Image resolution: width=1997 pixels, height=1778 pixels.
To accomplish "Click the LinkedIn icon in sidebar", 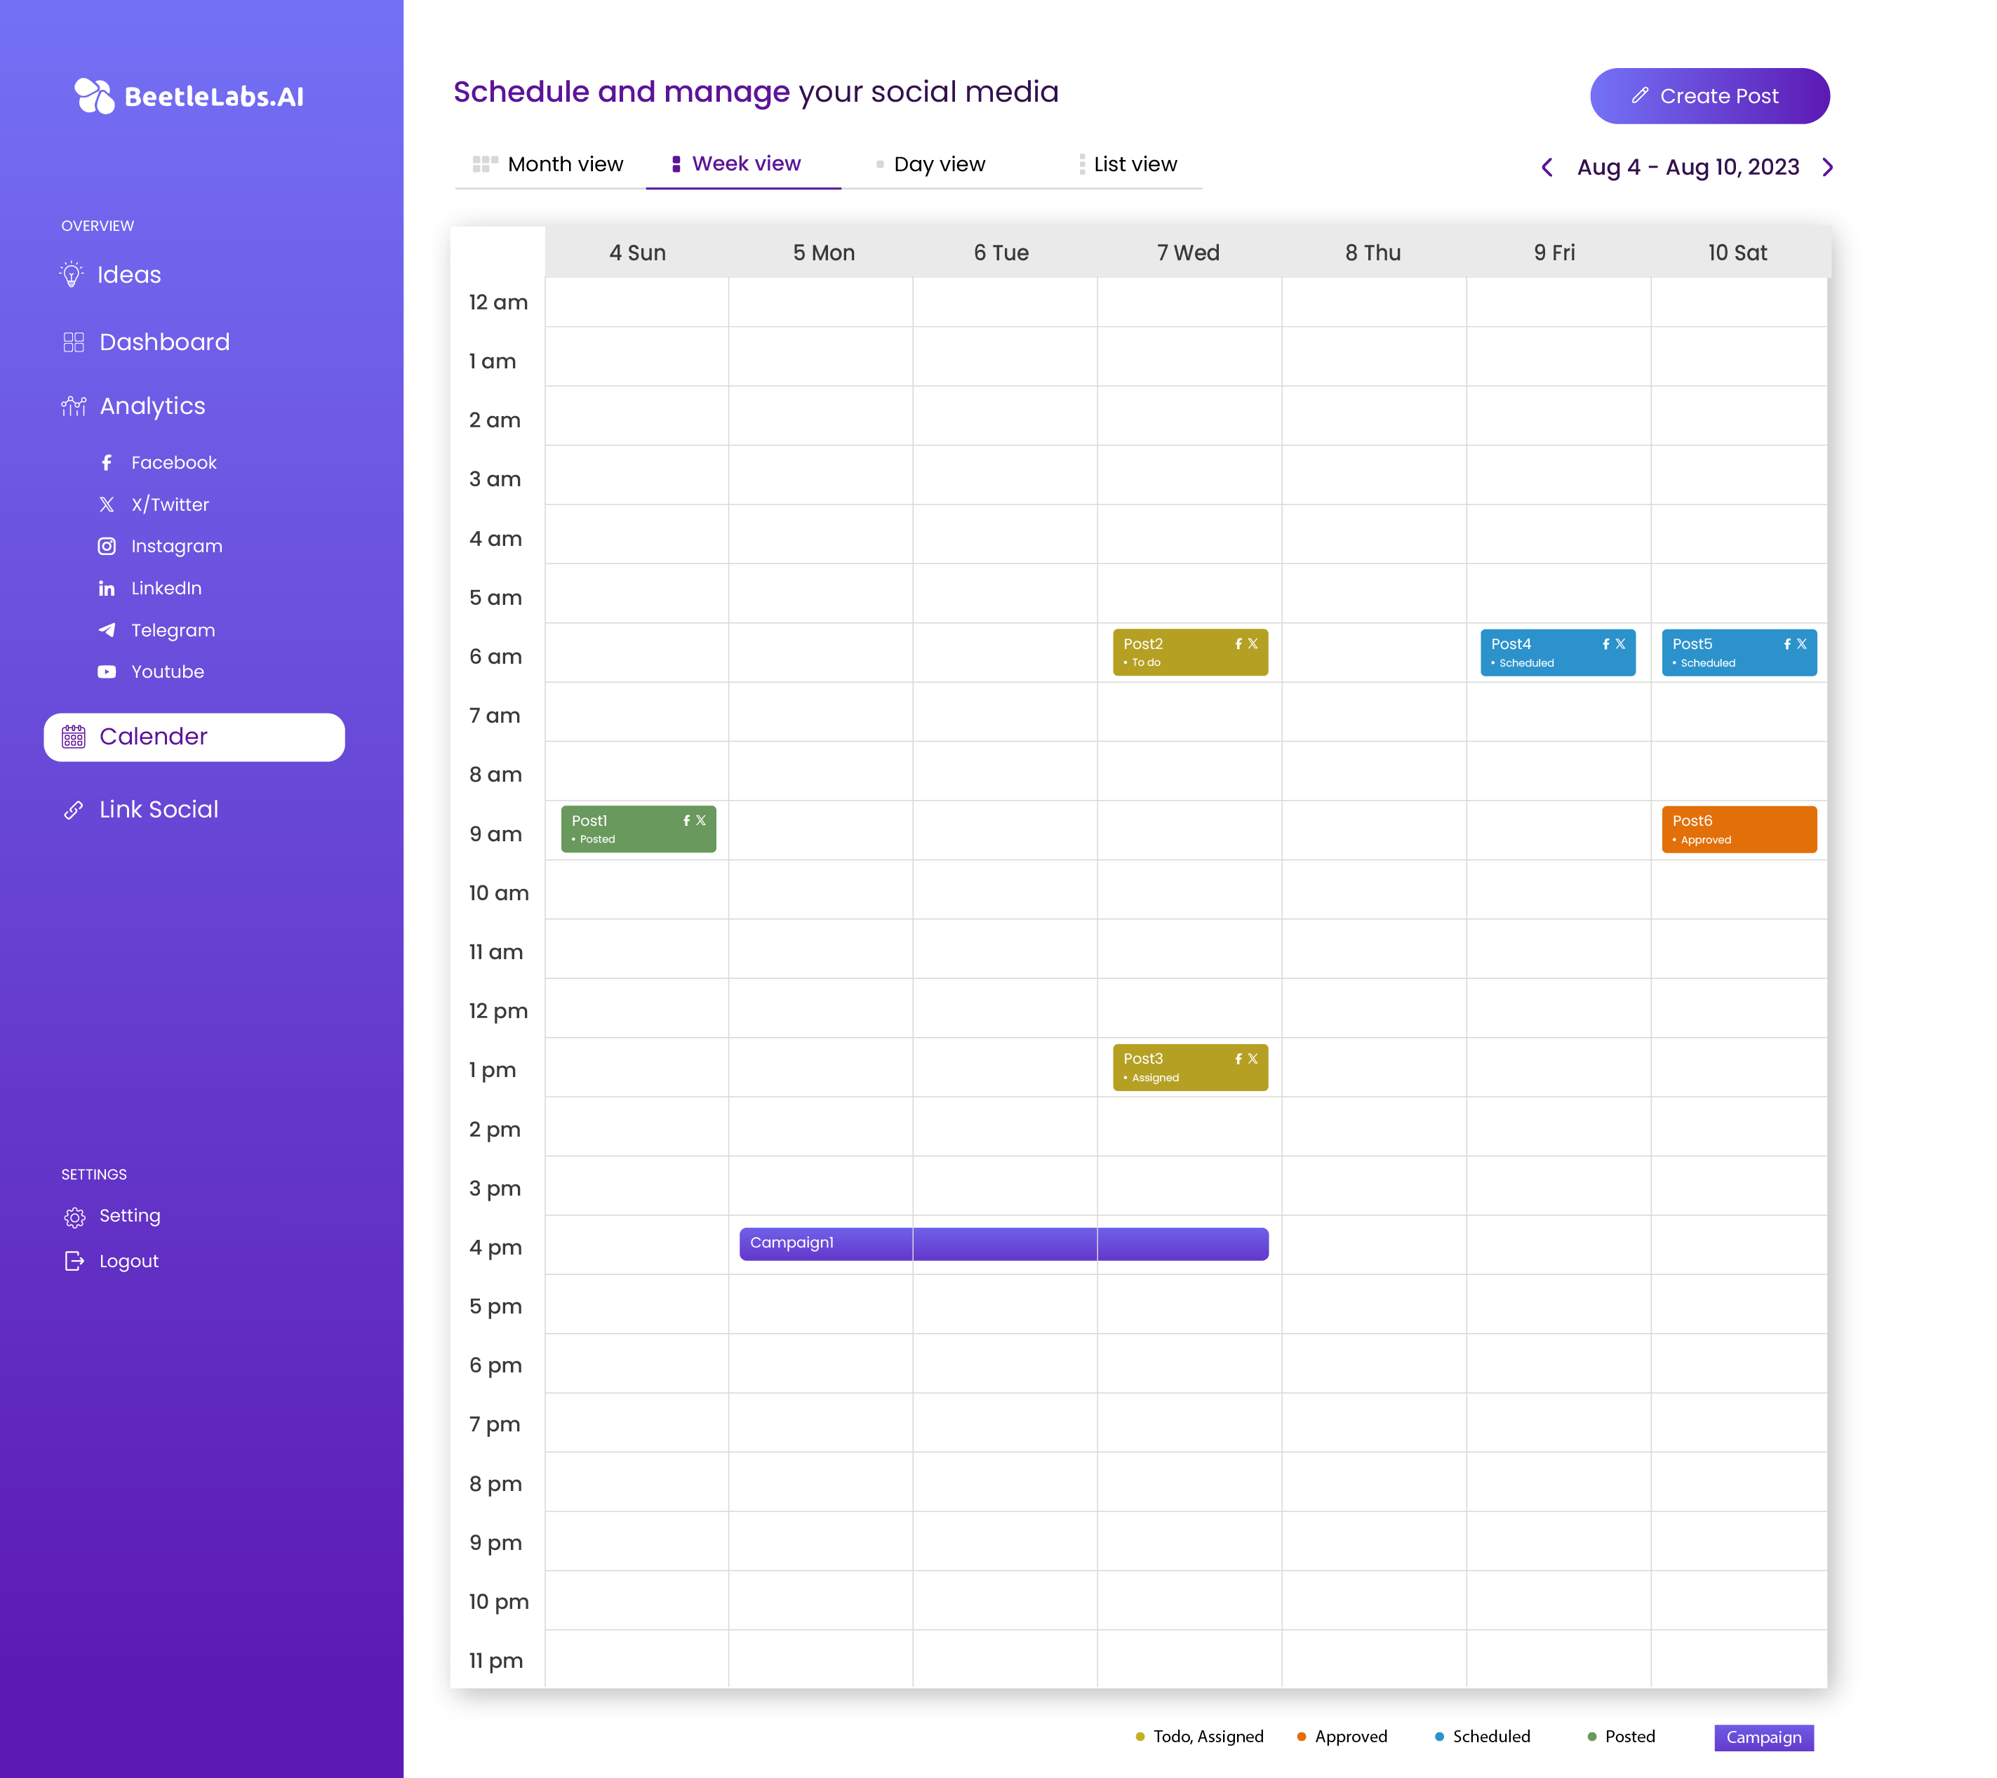I will click(107, 588).
